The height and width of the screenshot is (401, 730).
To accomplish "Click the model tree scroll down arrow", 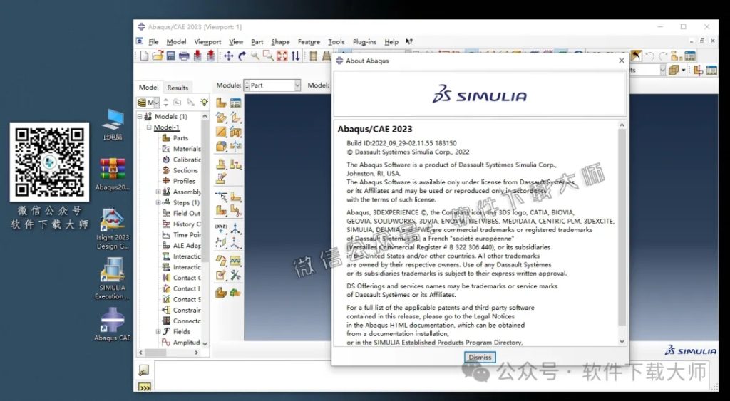I will tap(205, 343).
